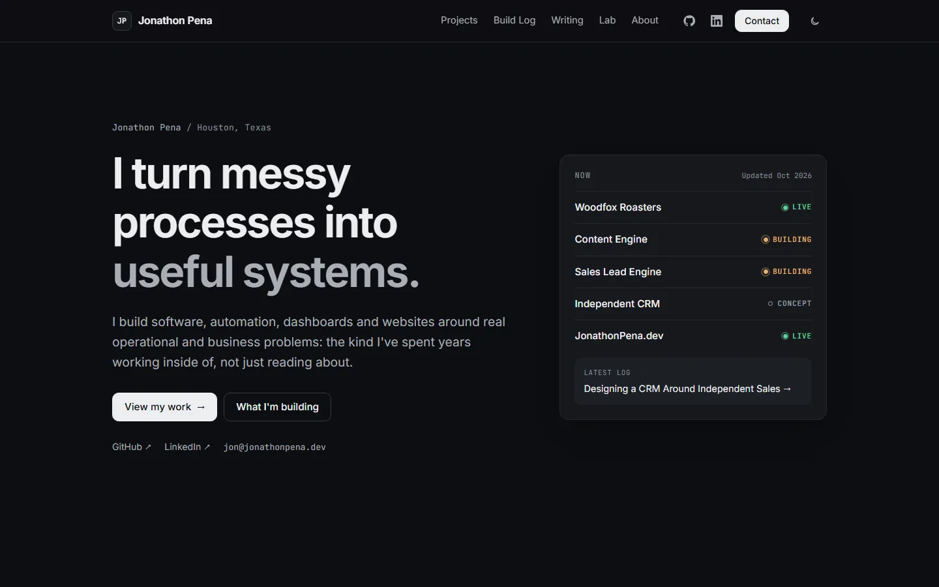Click the BUILDING status beside Sales Lead Engine

point(786,272)
